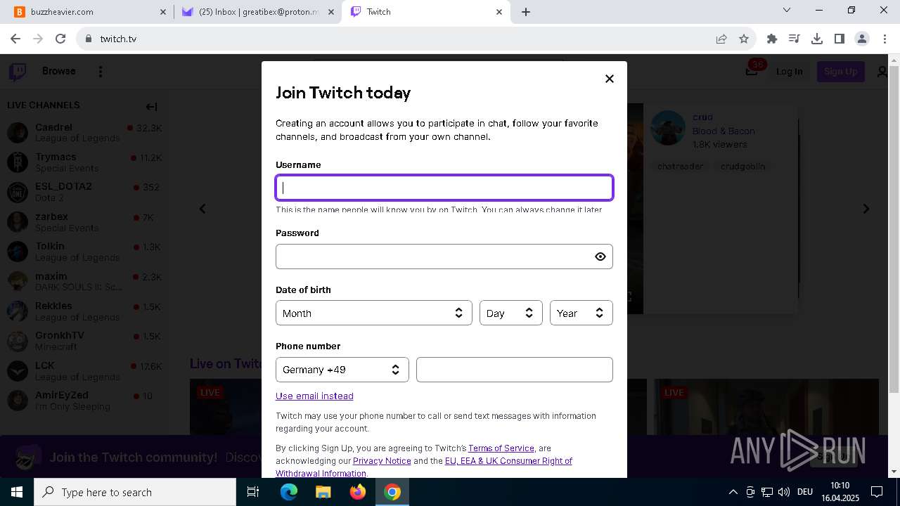Show the next carousel stream
The width and height of the screenshot is (900, 506).
point(866,209)
